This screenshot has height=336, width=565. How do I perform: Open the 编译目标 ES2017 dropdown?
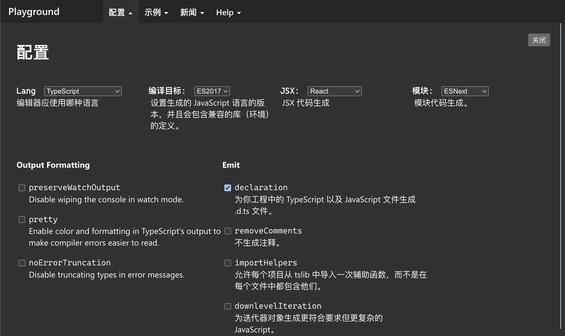[212, 91]
